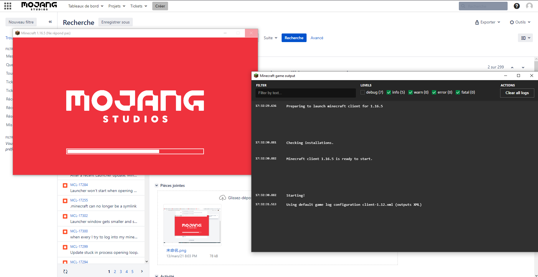
Task: Open the Exporter dropdown
Action: tap(488, 22)
